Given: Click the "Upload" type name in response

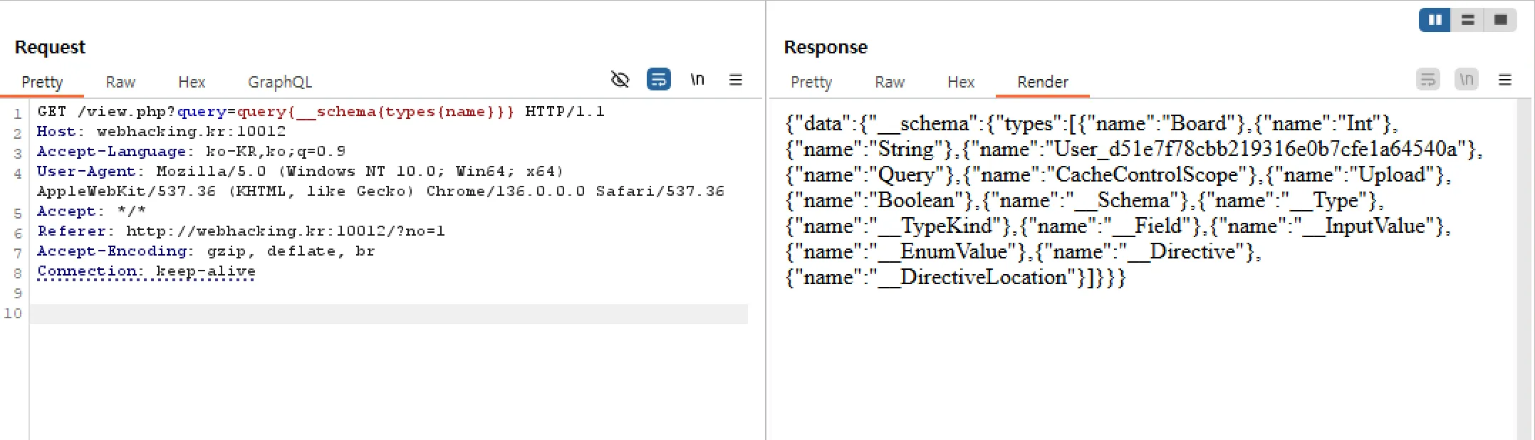Looking at the screenshot, I should click(1392, 174).
